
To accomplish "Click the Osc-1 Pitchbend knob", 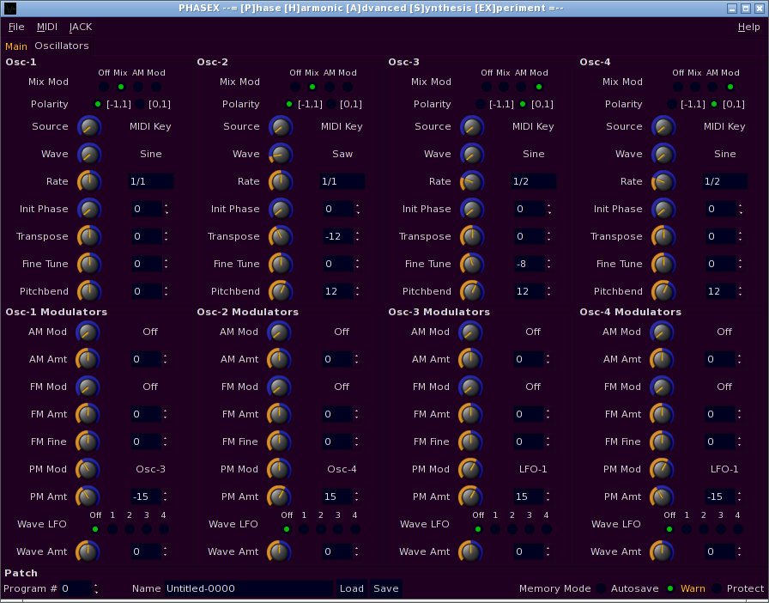I will tap(89, 292).
